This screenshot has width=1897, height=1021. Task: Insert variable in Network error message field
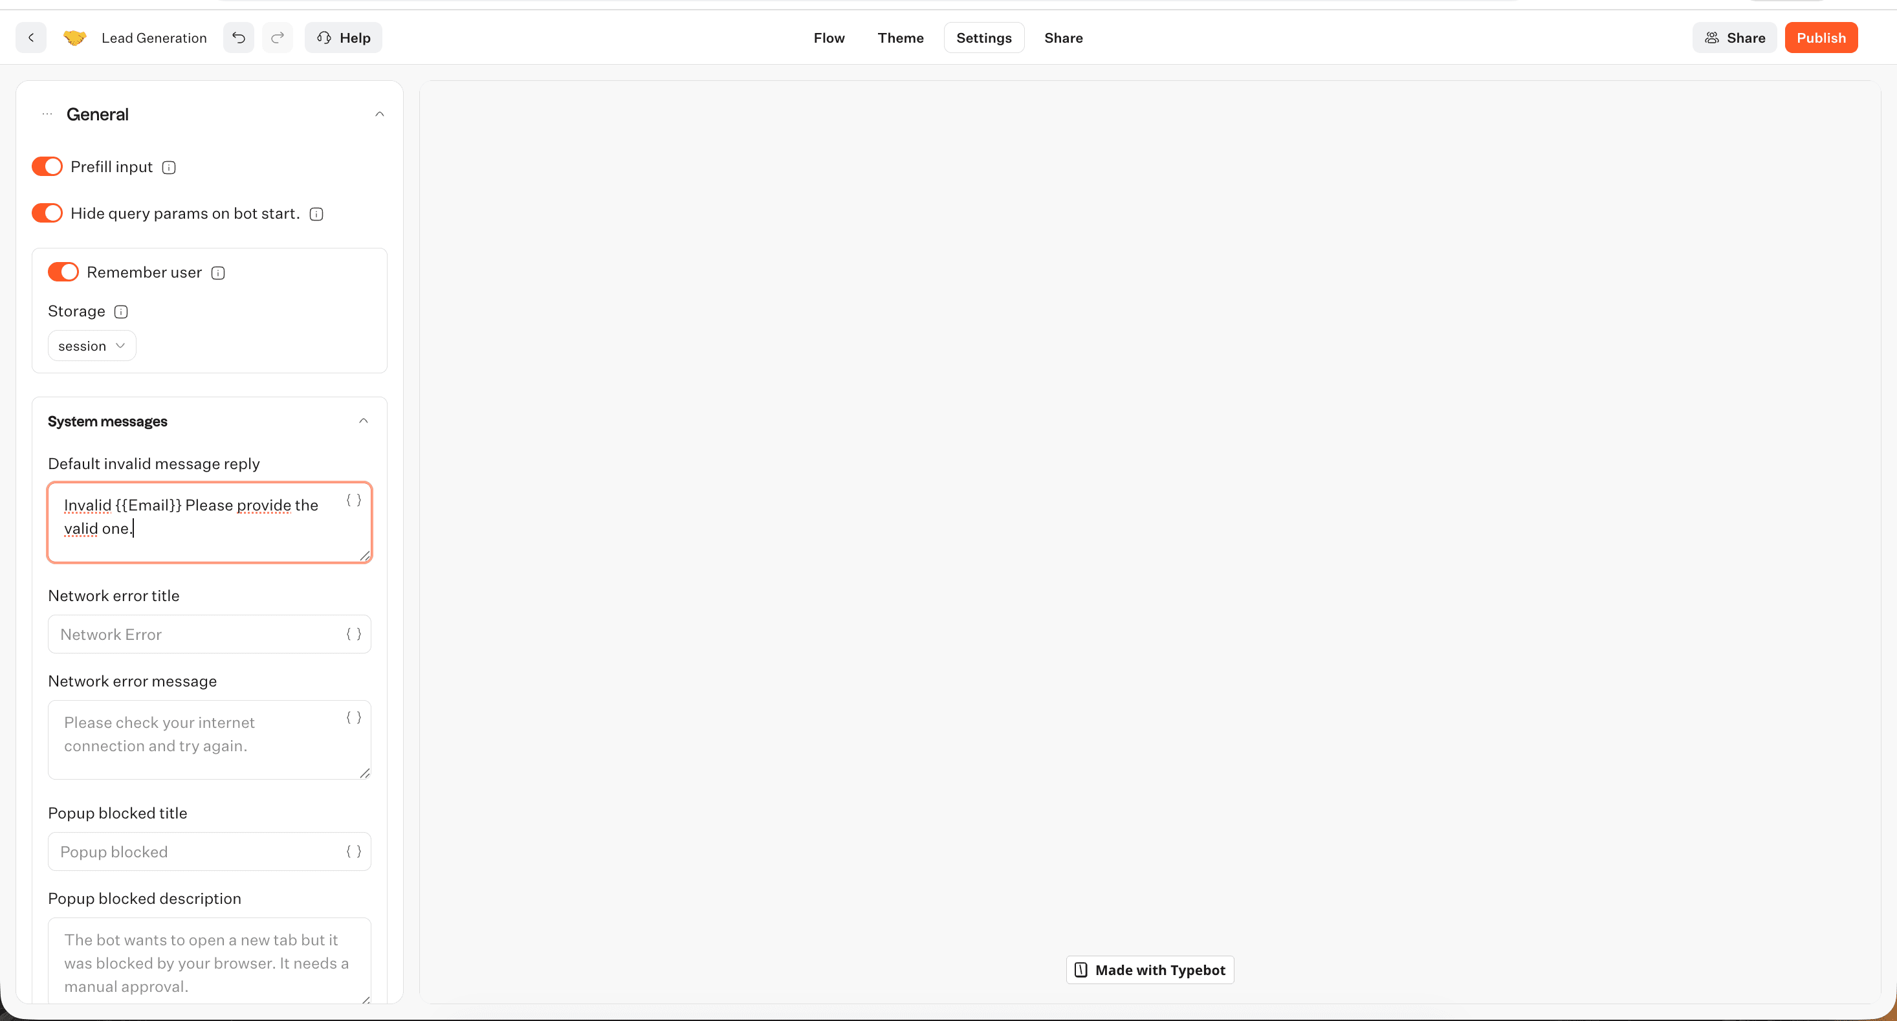353,718
